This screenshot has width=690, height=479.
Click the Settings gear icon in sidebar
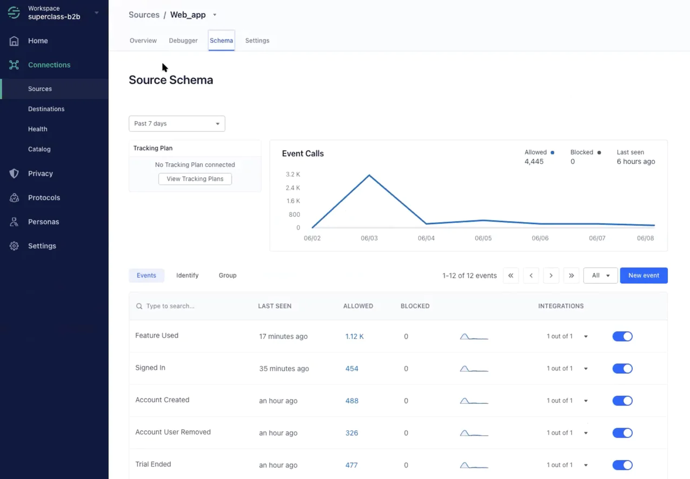(14, 246)
